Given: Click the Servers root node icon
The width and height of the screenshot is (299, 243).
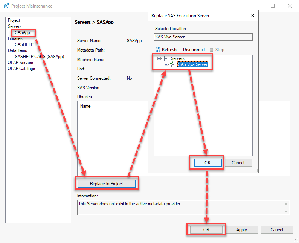Looking at the screenshot, I should [x=166, y=58].
